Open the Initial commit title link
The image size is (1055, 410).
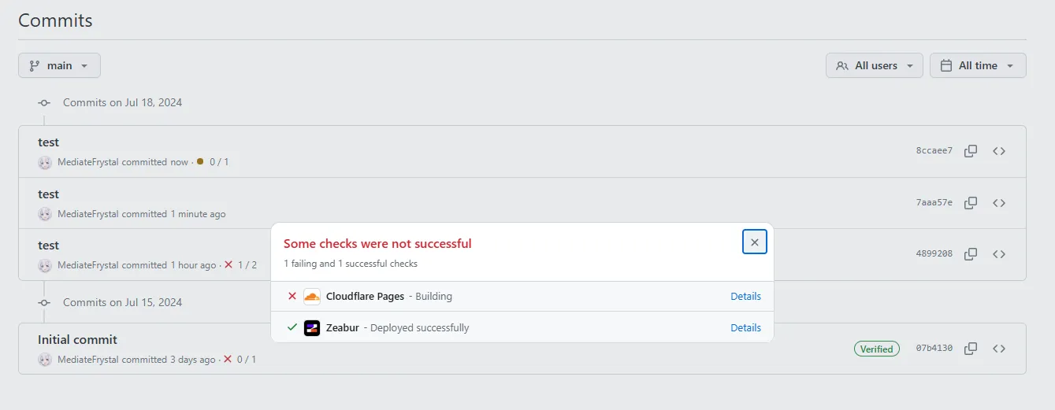pyautogui.click(x=77, y=340)
